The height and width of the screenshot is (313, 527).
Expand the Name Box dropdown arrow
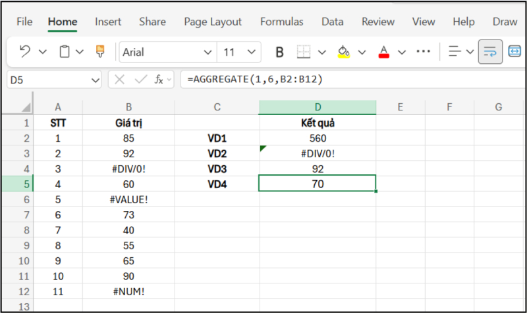click(x=95, y=80)
